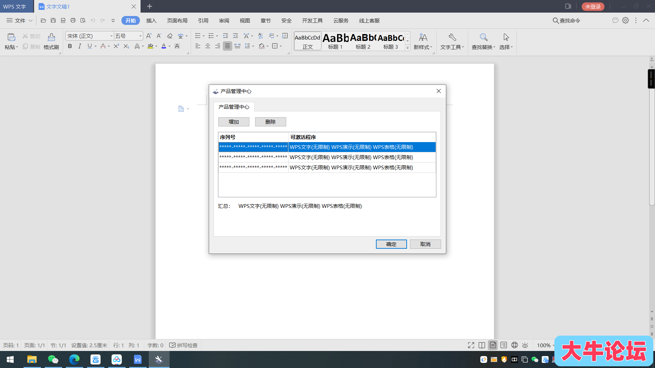Click the Clear formatting eraser icon
Image resolution: width=655 pixels, height=368 pixels.
click(x=170, y=36)
